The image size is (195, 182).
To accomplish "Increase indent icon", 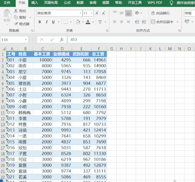I will pyautogui.click(x=144, y=22).
